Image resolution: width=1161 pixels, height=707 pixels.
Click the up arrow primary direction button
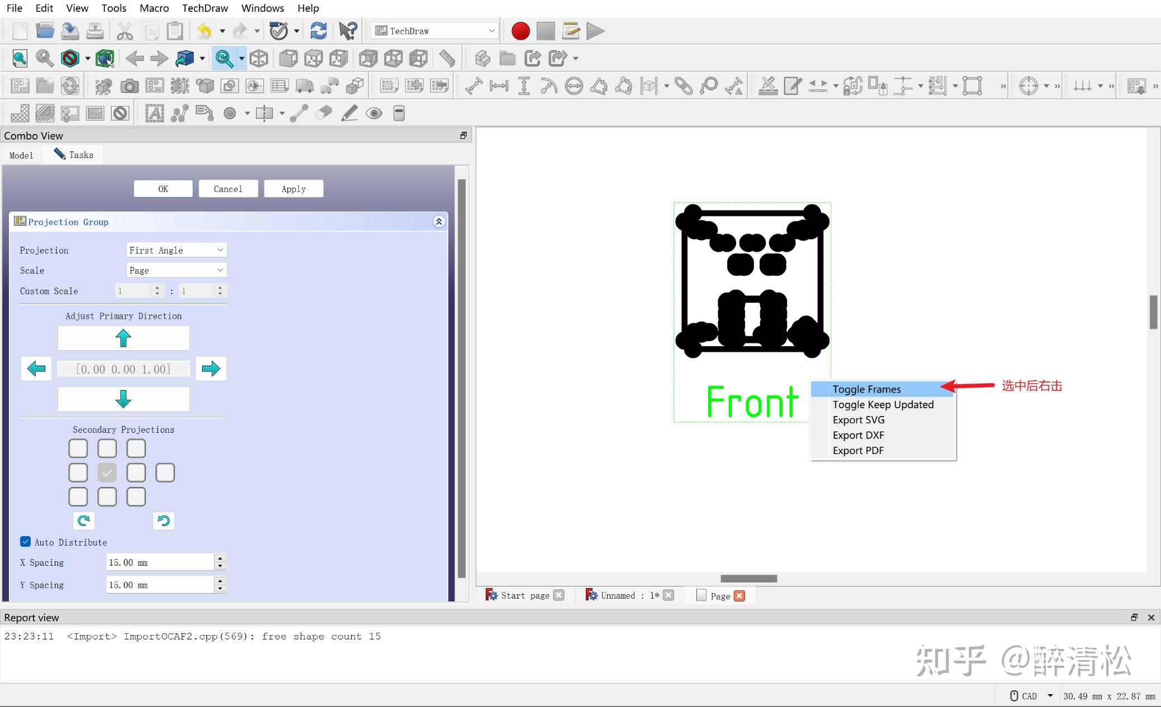124,338
